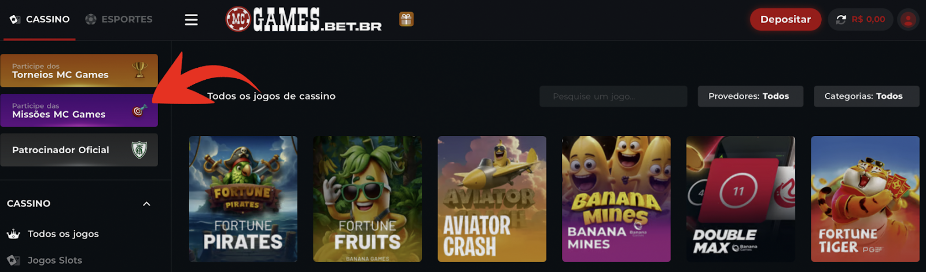926x272 pixels.
Task: Select the CASSINO tab
Action: tap(39, 19)
